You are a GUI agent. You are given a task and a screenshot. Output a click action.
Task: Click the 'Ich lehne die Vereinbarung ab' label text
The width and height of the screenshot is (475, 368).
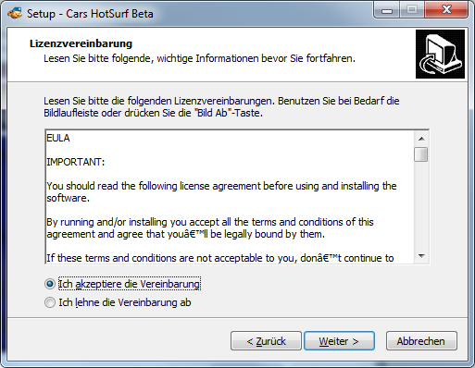(x=125, y=302)
